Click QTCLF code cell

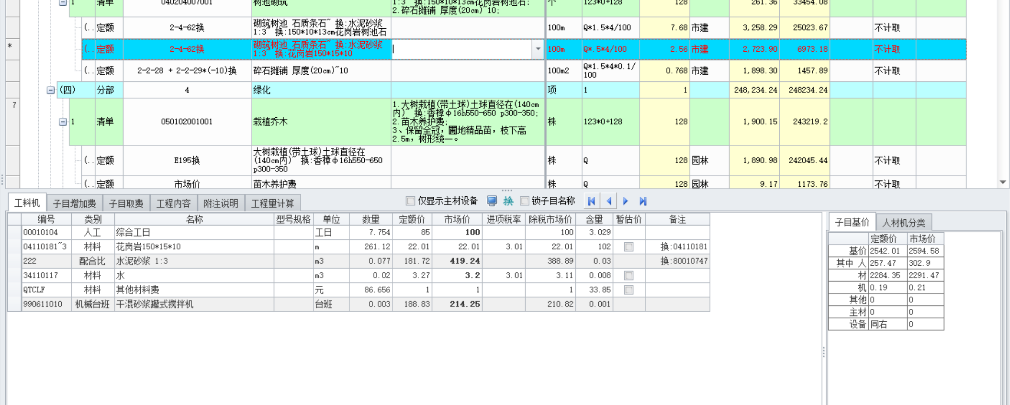(46, 290)
